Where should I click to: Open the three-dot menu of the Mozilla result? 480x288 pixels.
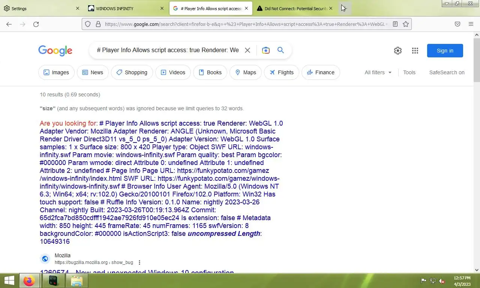click(139, 262)
